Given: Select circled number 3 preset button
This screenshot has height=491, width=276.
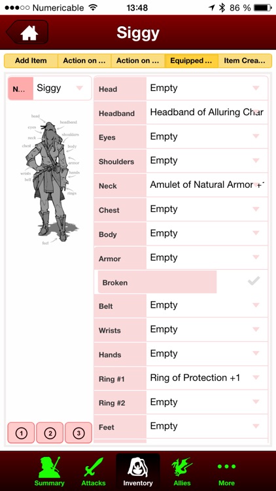Looking at the screenshot, I should (78, 433).
